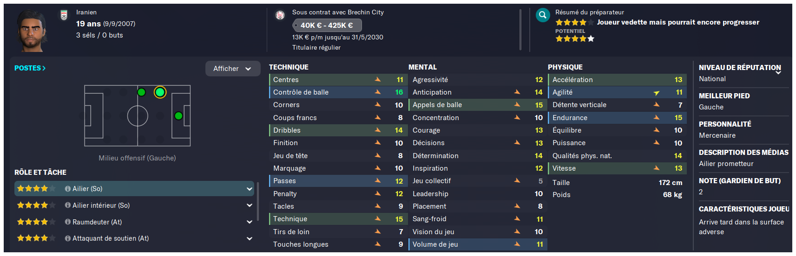796x256 pixels.
Task: Select highlighted left attacking midfield position dot
Action: point(160,92)
